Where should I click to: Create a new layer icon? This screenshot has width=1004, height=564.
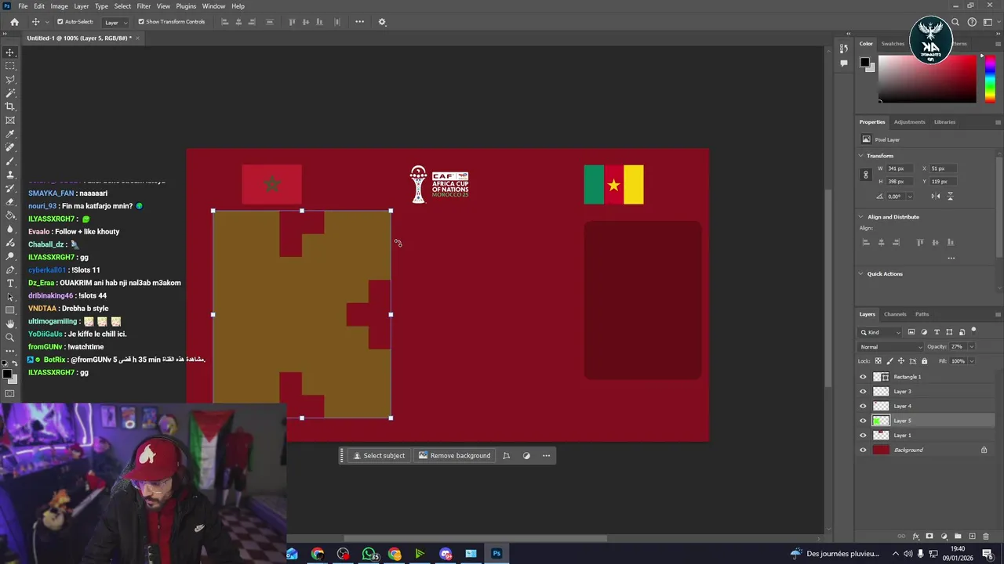[973, 537]
